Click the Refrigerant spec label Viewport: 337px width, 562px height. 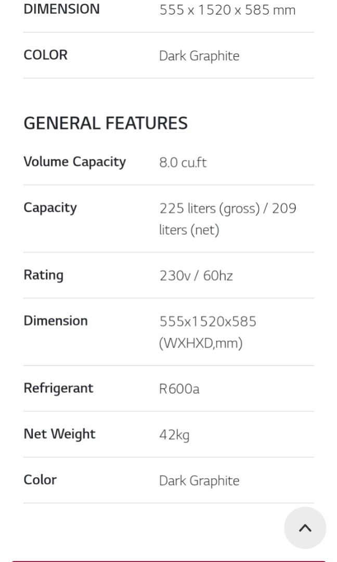click(x=59, y=388)
